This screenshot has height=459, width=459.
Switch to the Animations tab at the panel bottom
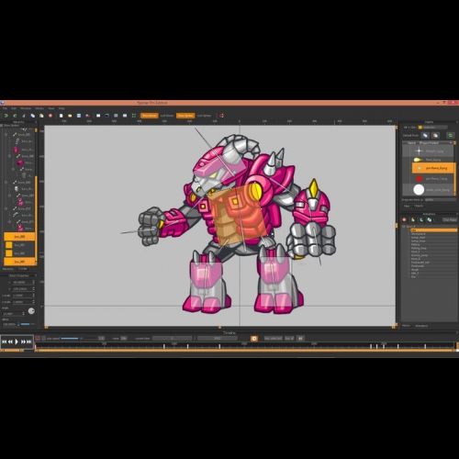(x=421, y=326)
